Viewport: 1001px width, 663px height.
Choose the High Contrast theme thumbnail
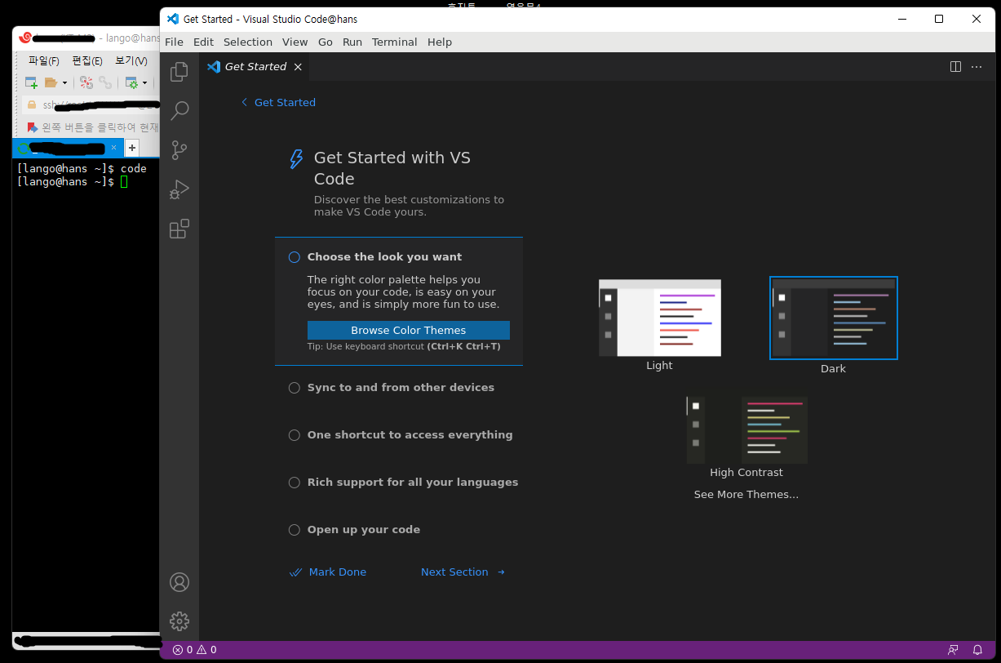746,430
